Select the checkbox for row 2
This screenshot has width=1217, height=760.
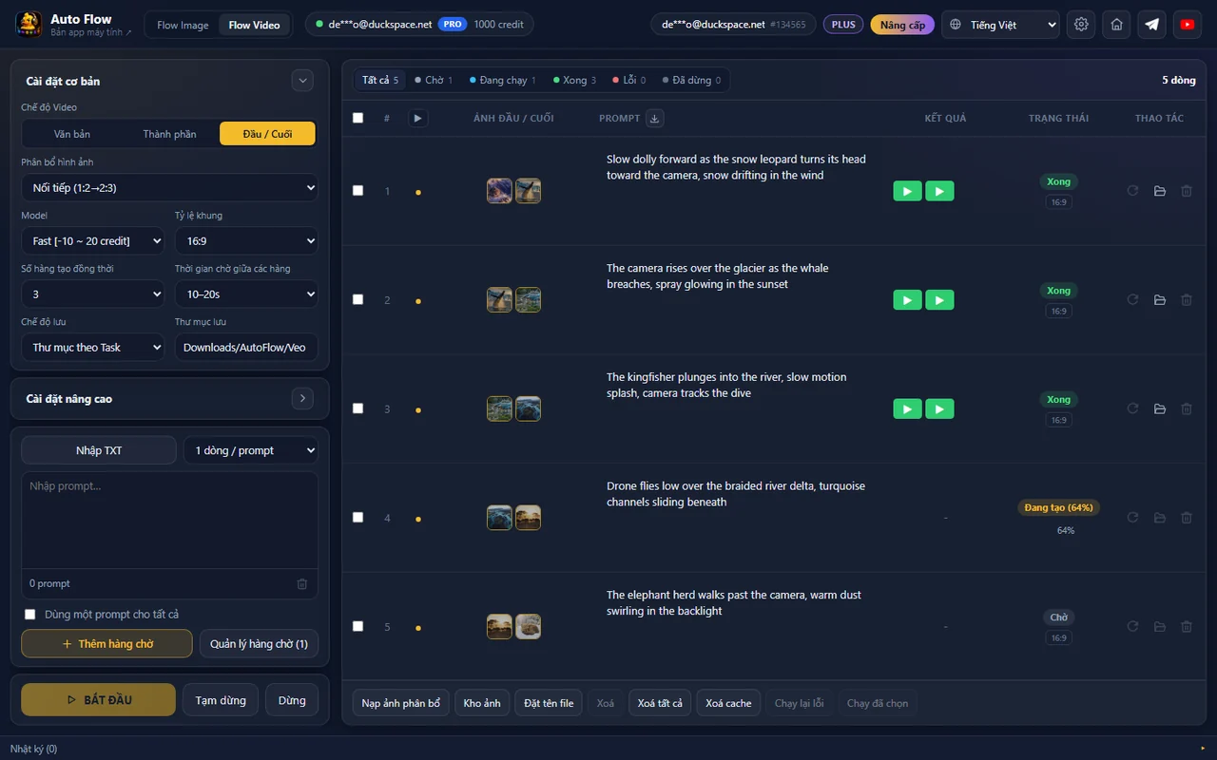pyautogui.click(x=357, y=299)
